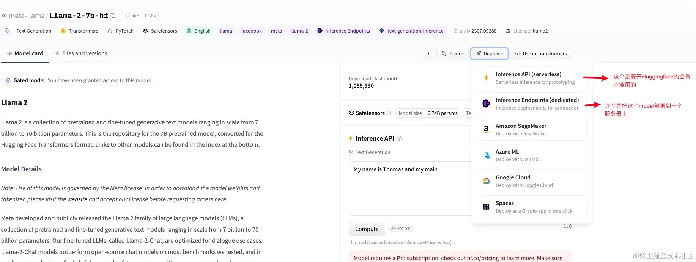Image resolution: width=696 pixels, height=262 pixels.
Task: Click the arxiv:2307.09288 tag
Action: pyautogui.click(x=474, y=31)
